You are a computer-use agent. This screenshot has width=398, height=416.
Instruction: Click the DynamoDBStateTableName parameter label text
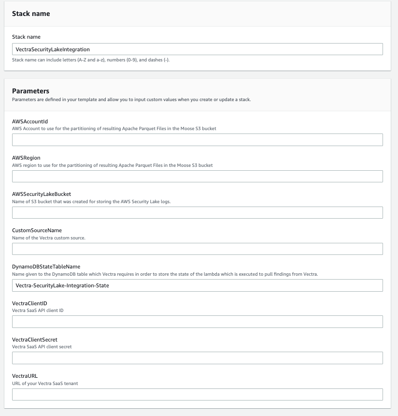tap(46, 267)
